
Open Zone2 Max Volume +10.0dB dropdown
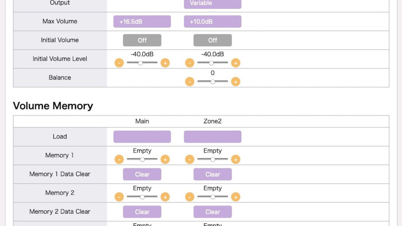coord(213,22)
